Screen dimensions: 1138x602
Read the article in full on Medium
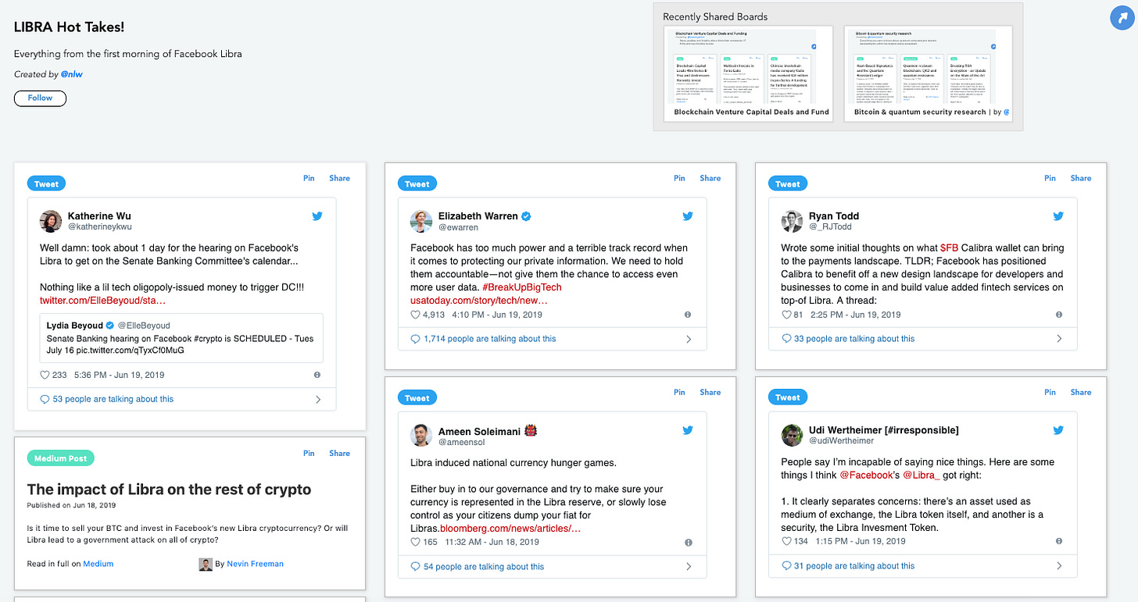click(x=98, y=564)
